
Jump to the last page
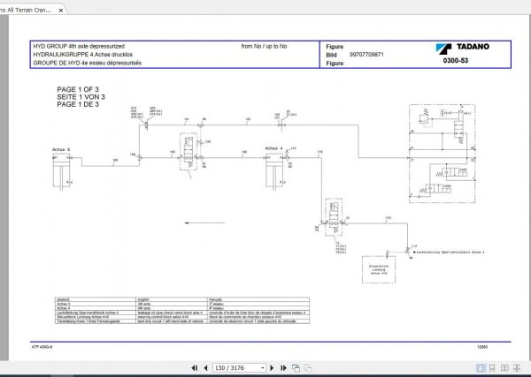pyautogui.click(x=283, y=368)
